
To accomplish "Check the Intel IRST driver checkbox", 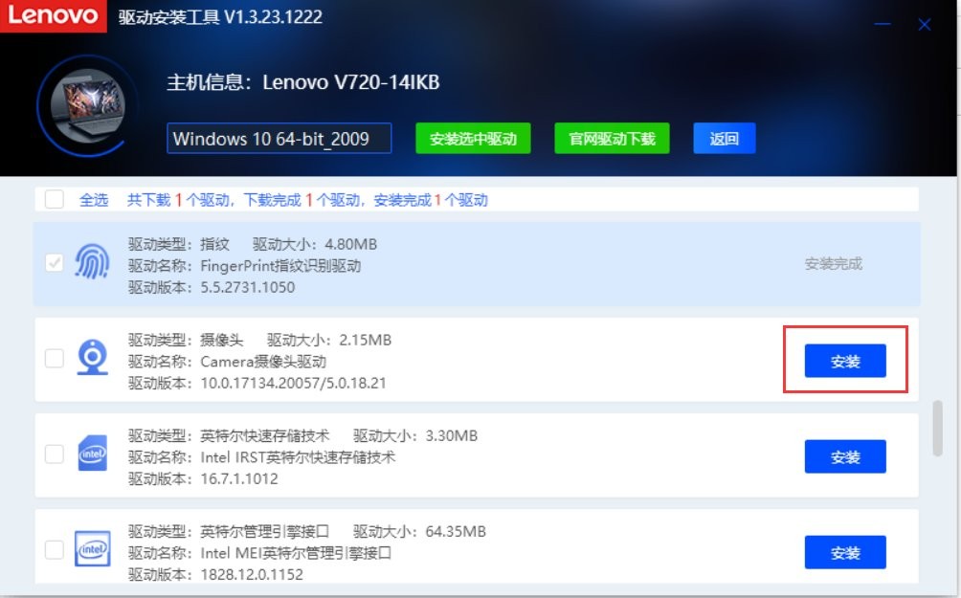I will (55, 454).
